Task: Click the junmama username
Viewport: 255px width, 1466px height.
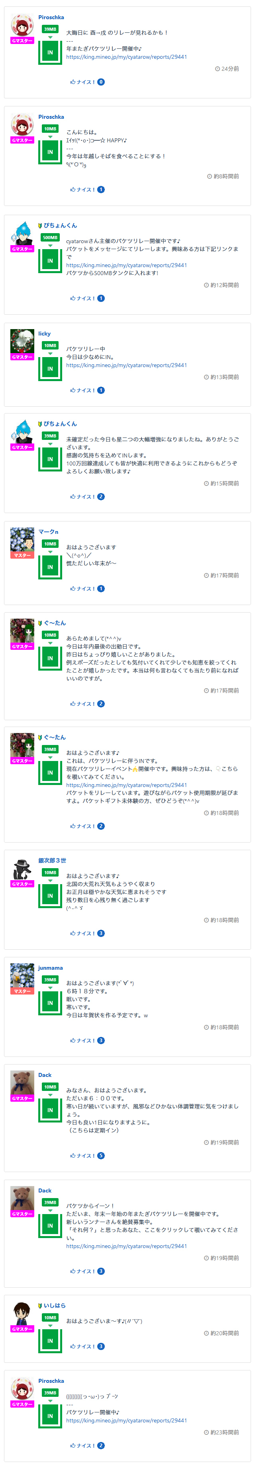Action: [51, 968]
